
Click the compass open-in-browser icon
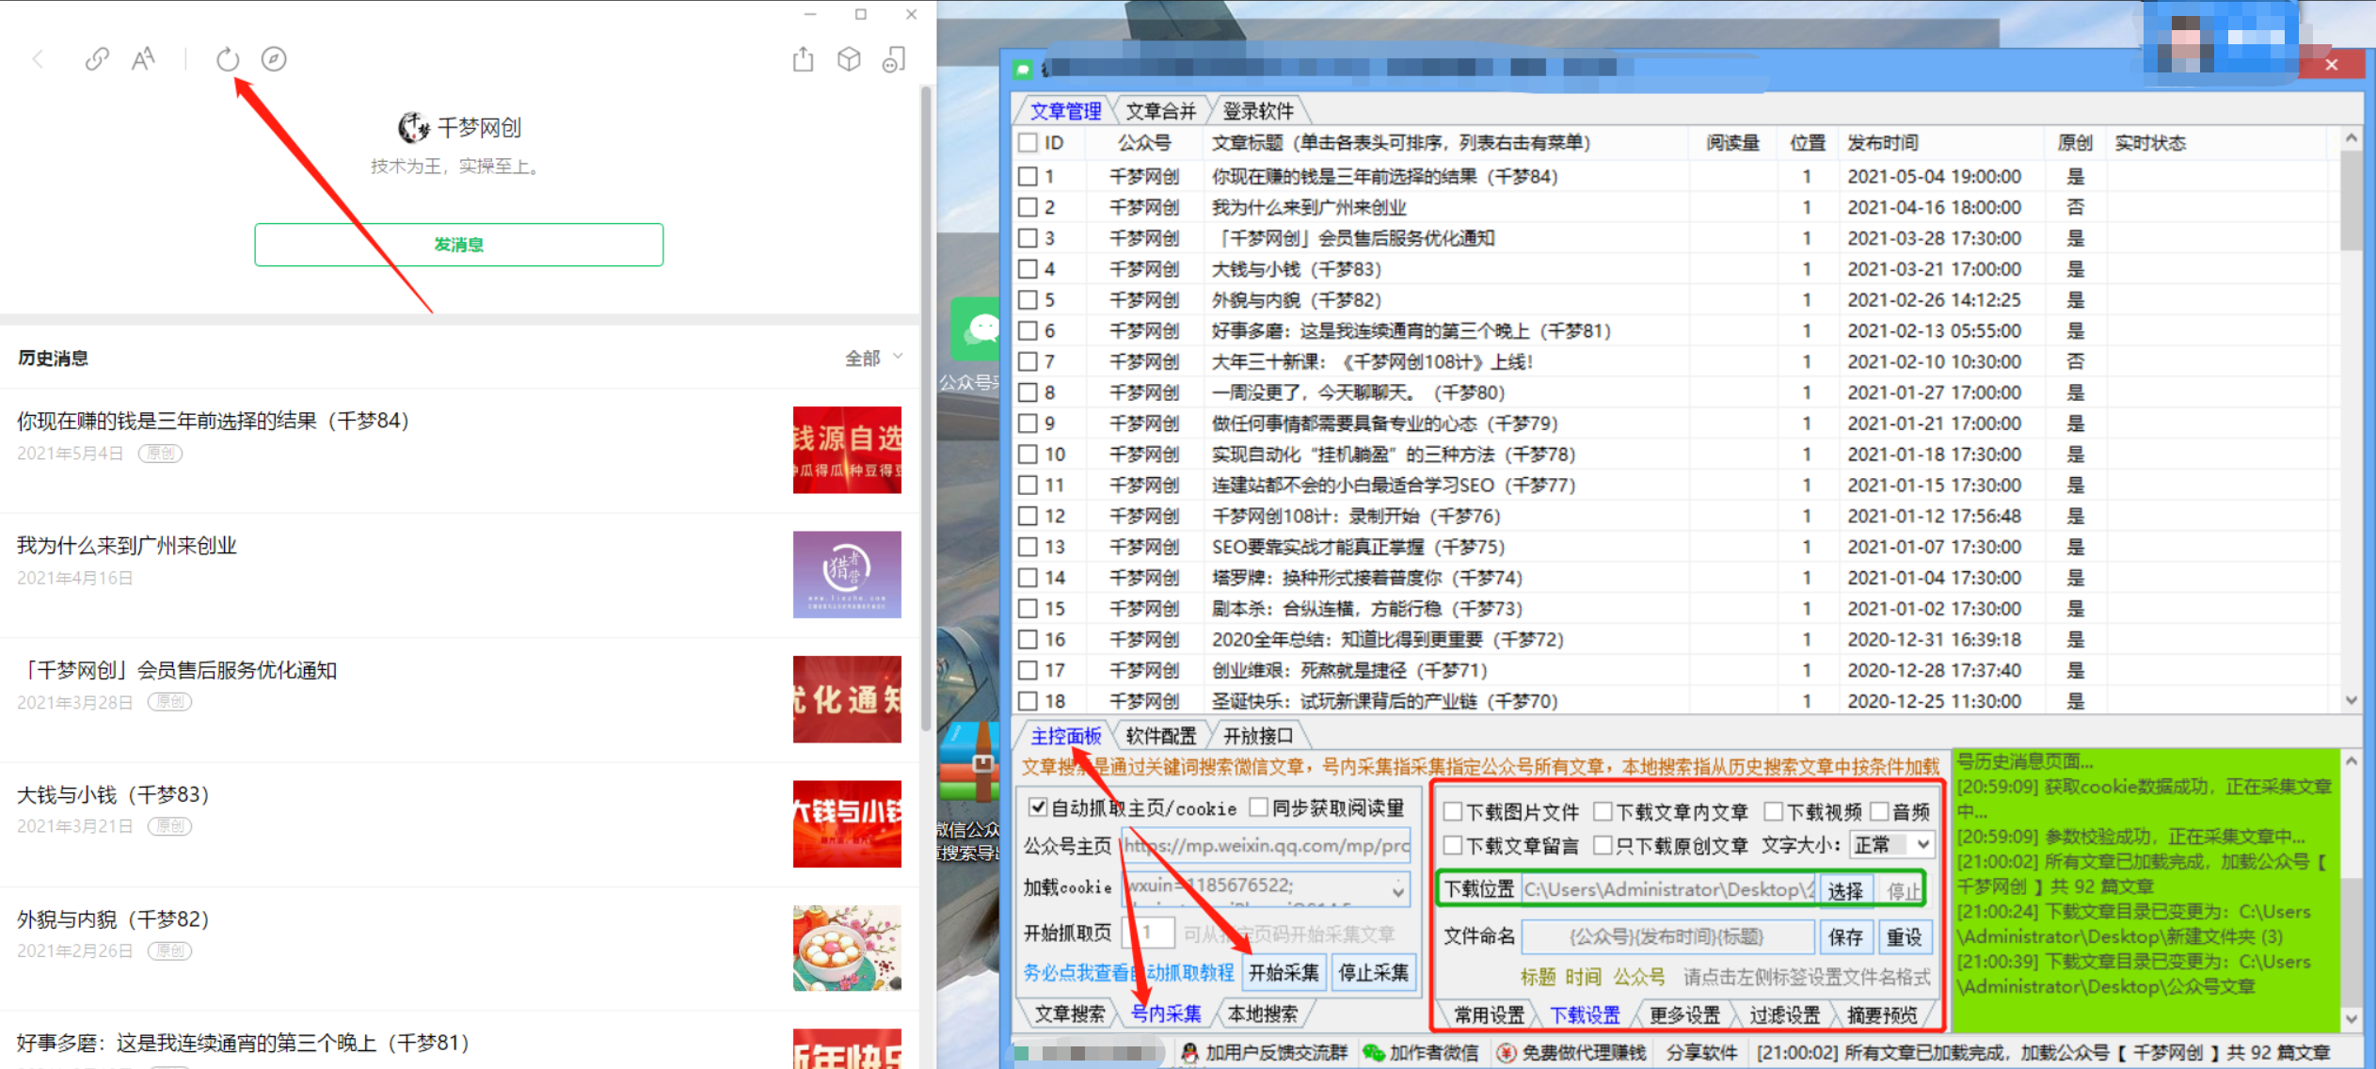coord(274,59)
